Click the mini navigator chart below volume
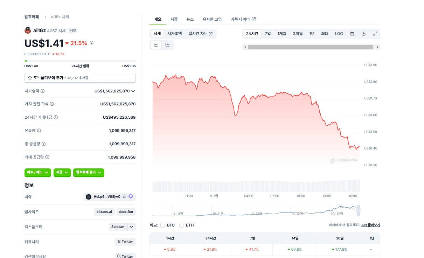The width and height of the screenshot is (424, 258). 256,211
